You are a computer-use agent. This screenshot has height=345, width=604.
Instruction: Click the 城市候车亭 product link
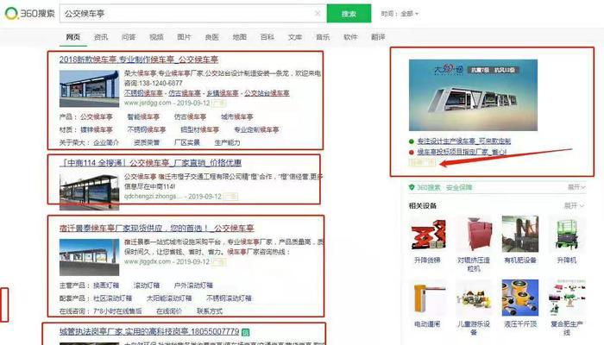click(237, 116)
